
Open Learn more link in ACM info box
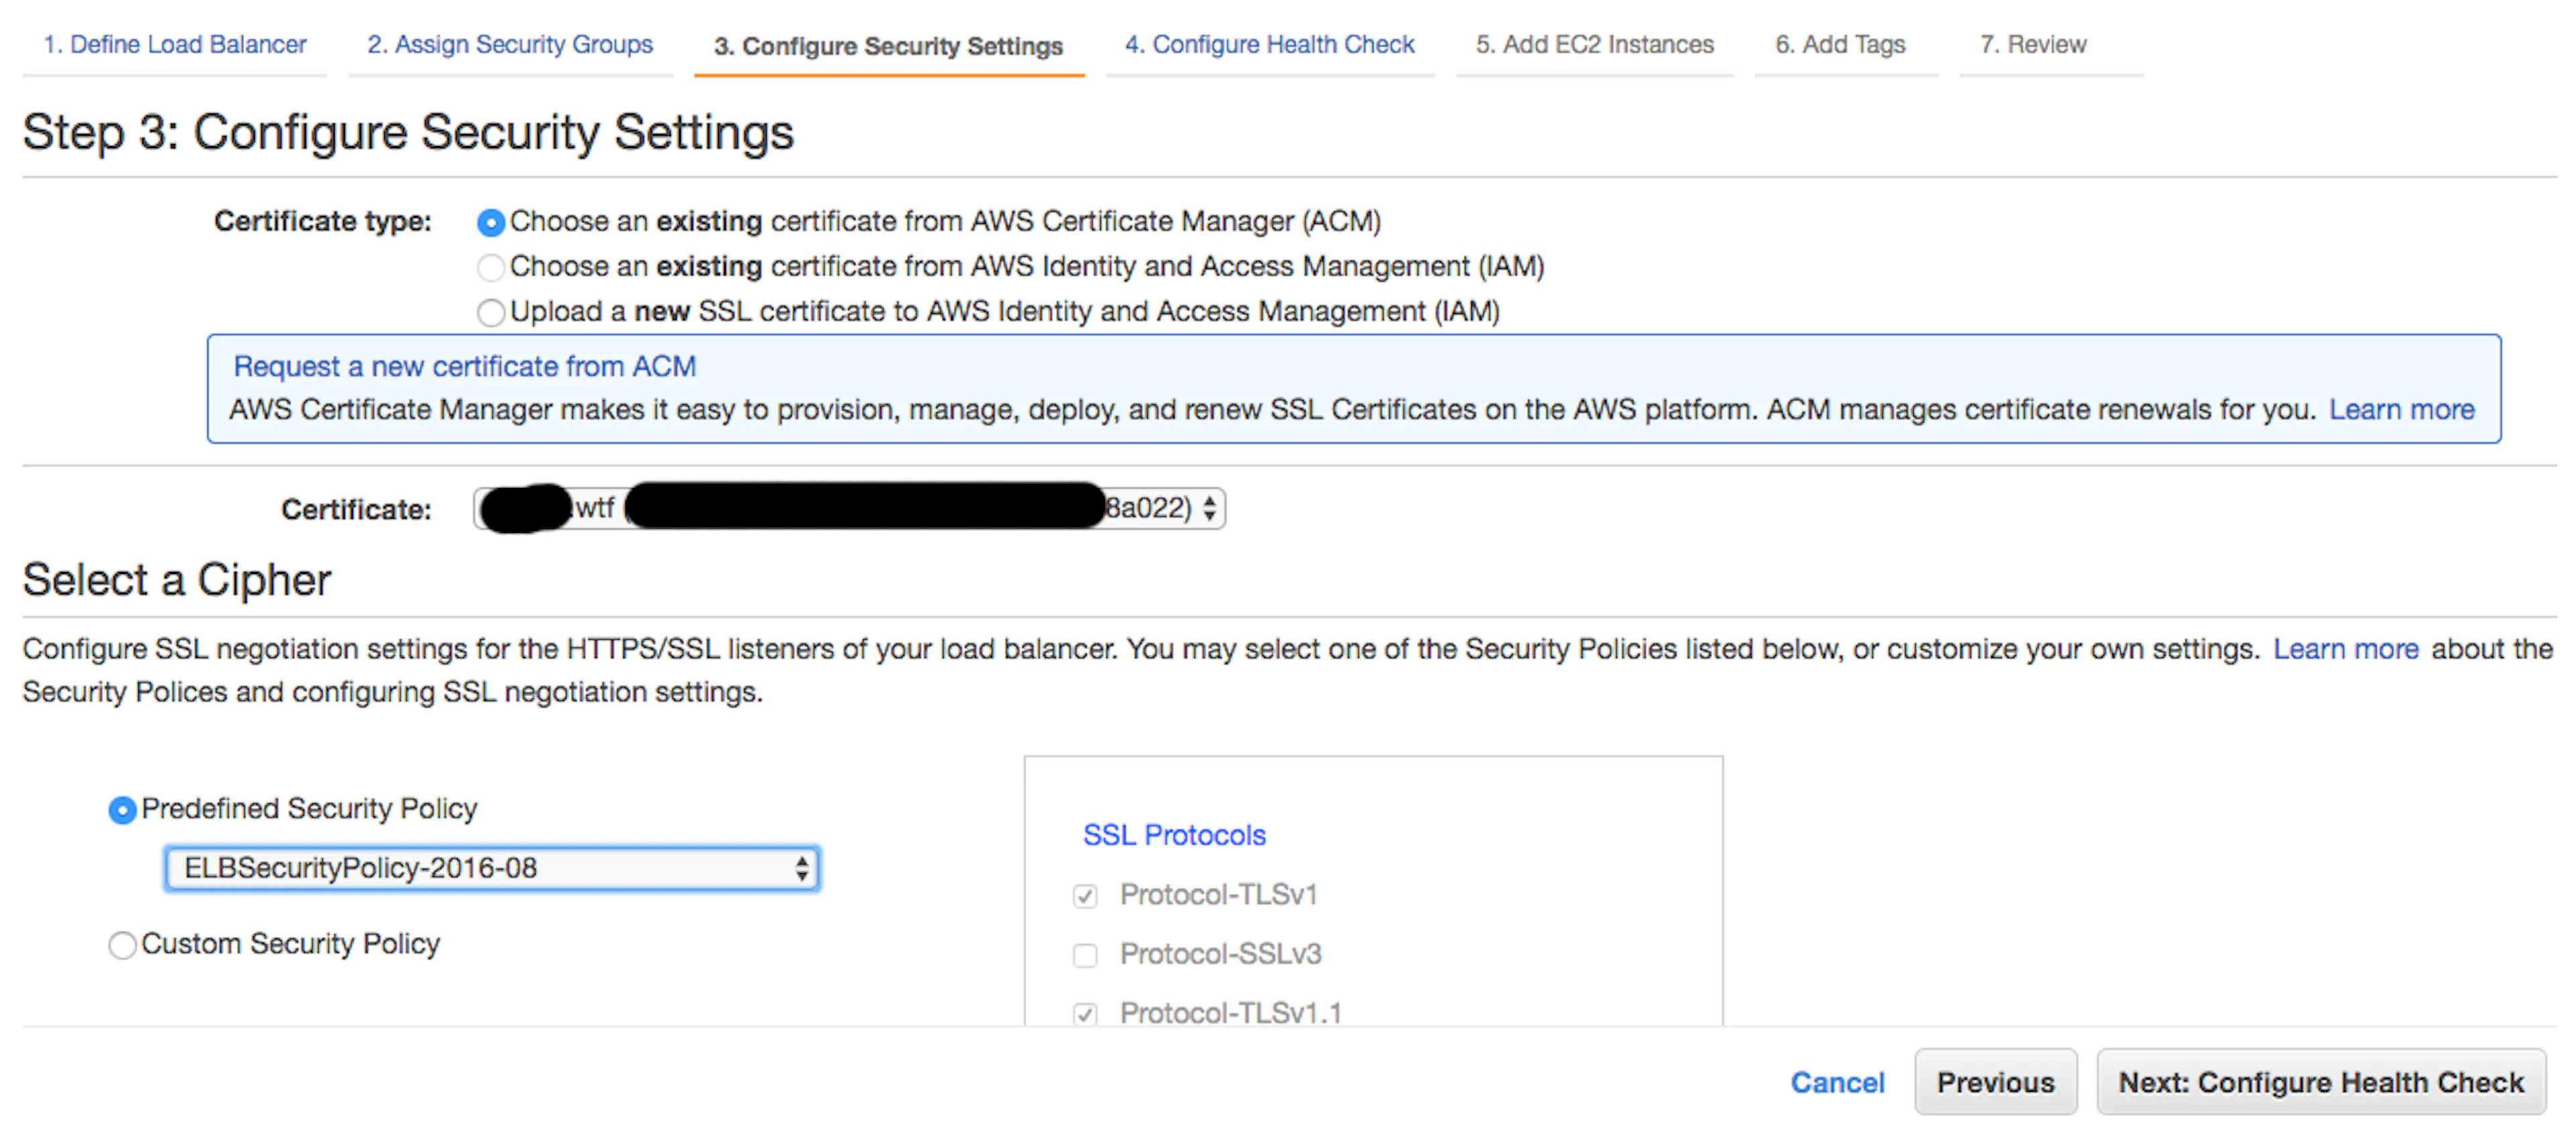[2401, 409]
